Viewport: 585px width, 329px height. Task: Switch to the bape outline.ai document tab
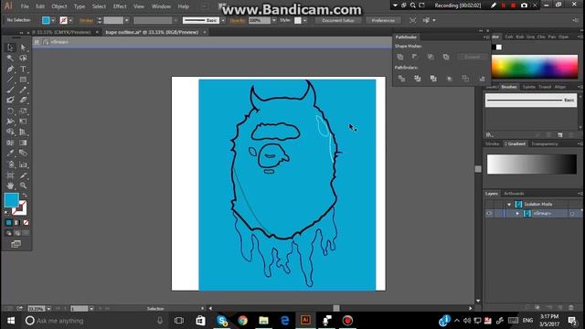pyautogui.click(x=152, y=32)
